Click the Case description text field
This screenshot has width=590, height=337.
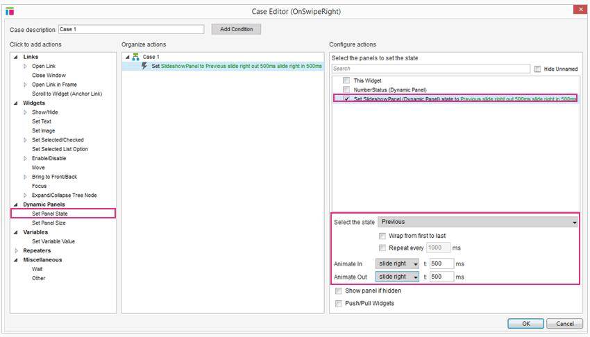point(131,29)
